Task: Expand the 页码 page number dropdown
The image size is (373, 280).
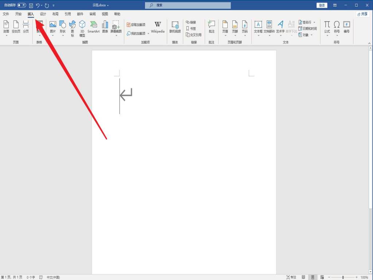Action: 245,35
